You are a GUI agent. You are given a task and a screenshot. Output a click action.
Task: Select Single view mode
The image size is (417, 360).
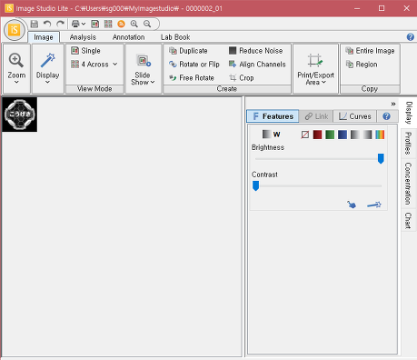point(85,51)
